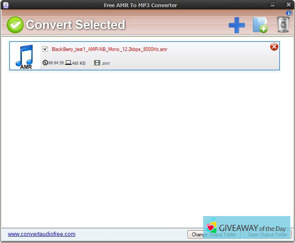Remove the BlackBerry file with the red X
The width and height of the screenshot is (295, 243).
coord(274,47)
